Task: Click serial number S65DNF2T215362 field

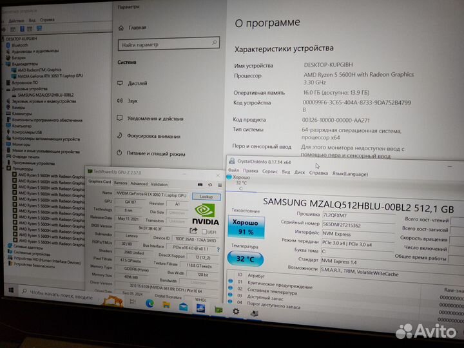Action: (358, 226)
